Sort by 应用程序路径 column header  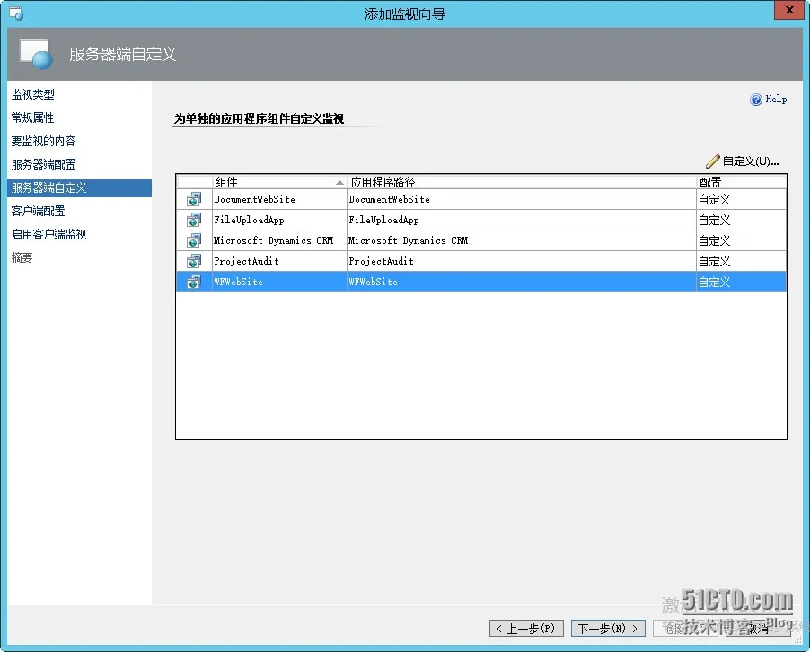pyautogui.click(x=521, y=182)
